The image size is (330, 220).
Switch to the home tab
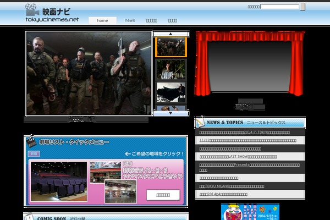click(x=102, y=20)
